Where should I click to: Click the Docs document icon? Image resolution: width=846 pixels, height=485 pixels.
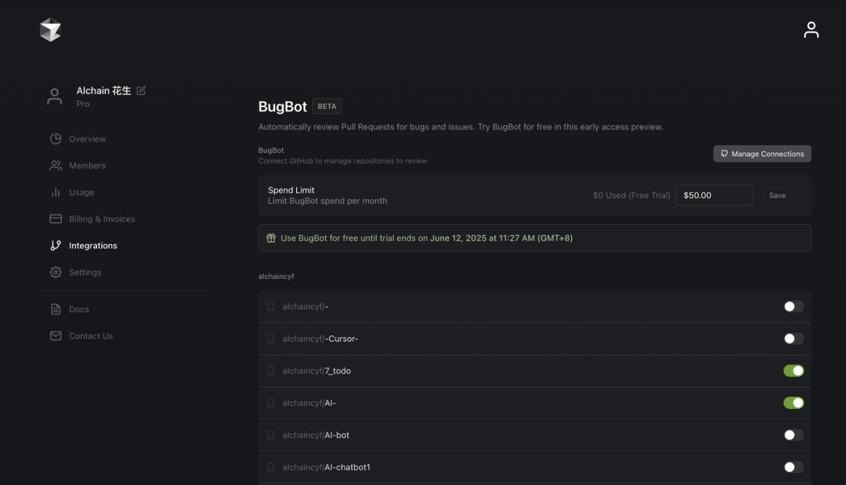click(x=56, y=309)
